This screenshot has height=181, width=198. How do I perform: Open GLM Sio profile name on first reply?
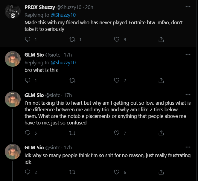[34, 55]
